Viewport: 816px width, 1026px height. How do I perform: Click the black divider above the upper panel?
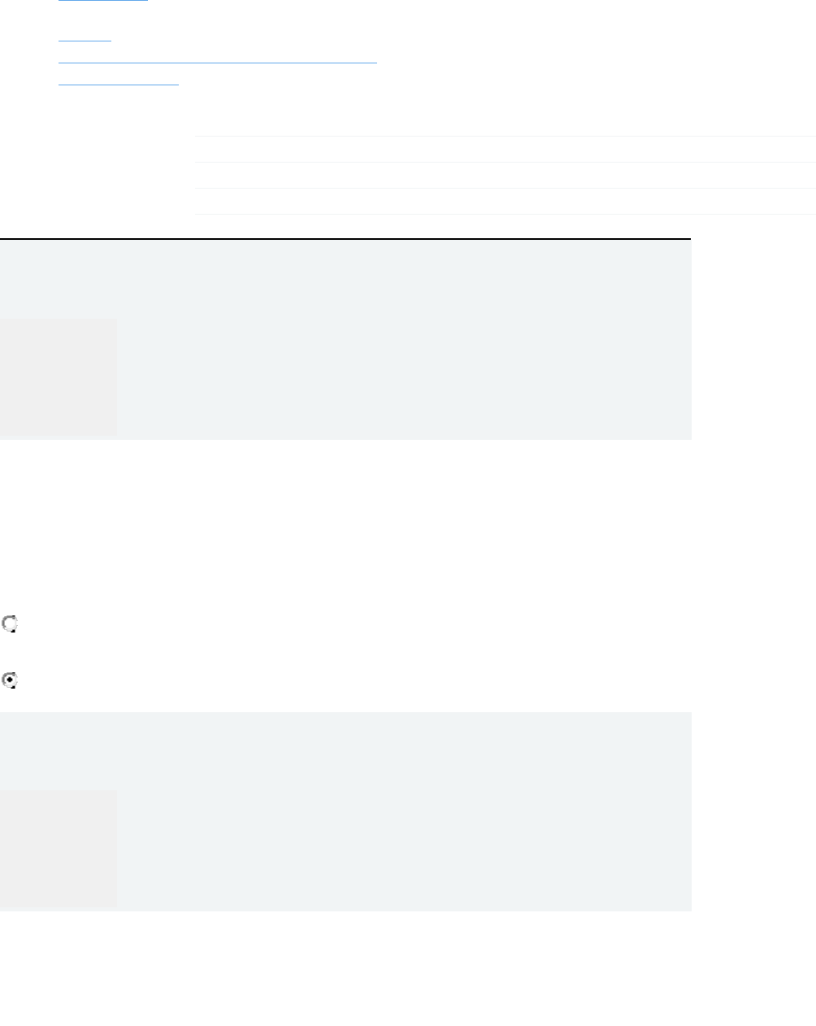point(345,239)
